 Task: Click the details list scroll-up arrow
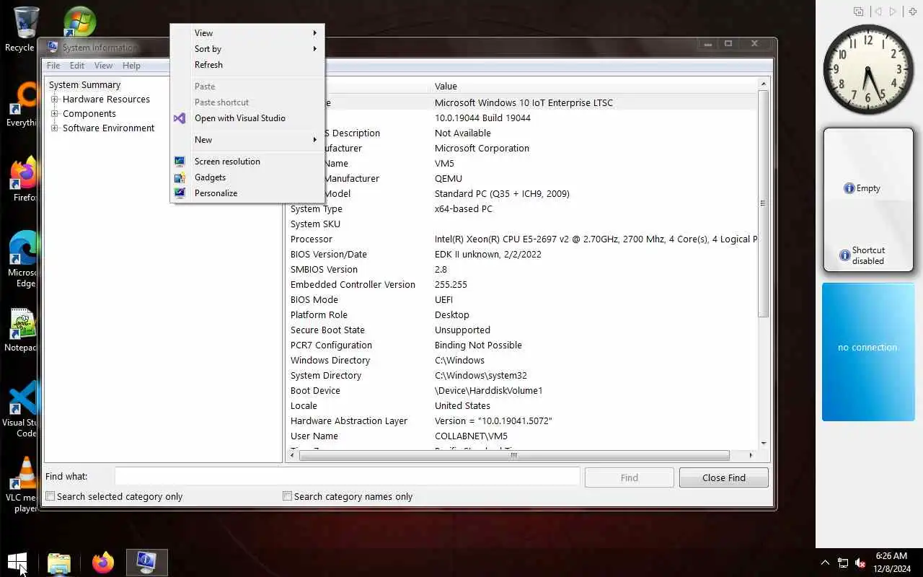pyautogui.click(x=763, y=85)
